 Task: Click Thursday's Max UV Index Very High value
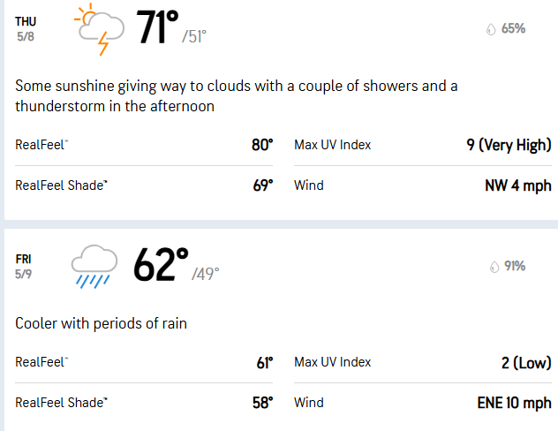pos(509,145)
